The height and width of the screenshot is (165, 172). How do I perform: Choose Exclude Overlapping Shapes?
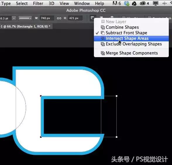click(131, 44)
